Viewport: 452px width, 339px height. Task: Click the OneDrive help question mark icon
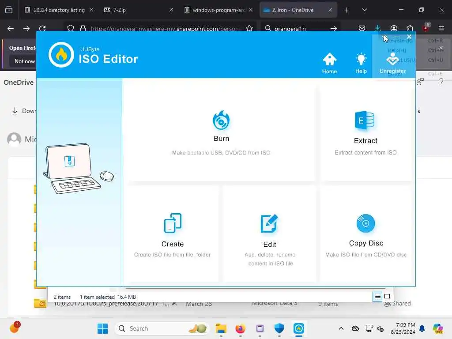coord(441,82)
